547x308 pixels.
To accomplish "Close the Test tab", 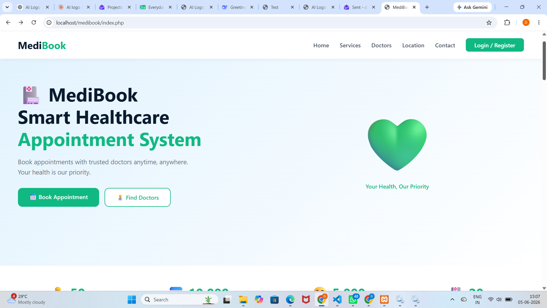I will 292,7.
